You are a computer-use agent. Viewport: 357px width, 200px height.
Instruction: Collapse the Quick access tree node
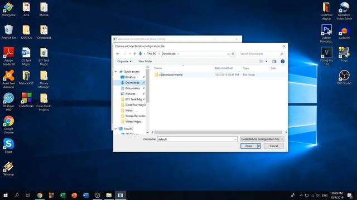click(115, 72)
